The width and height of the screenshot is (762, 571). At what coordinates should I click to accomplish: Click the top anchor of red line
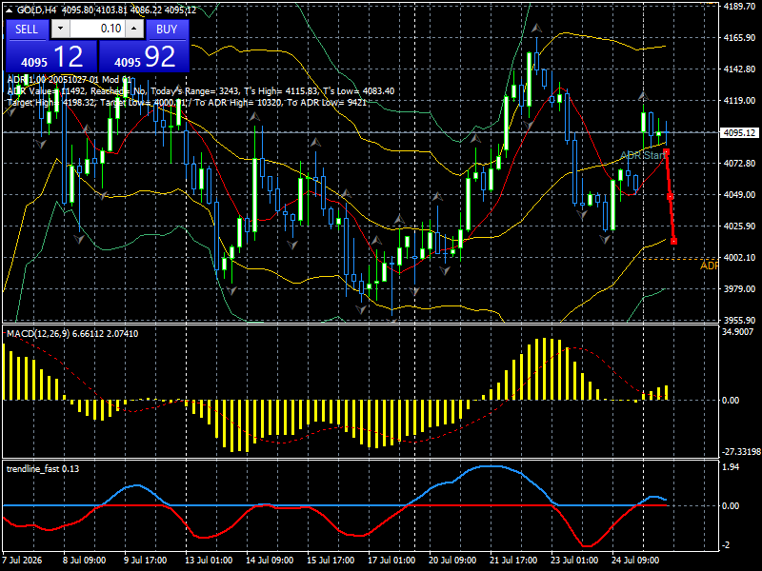point(666,152)
